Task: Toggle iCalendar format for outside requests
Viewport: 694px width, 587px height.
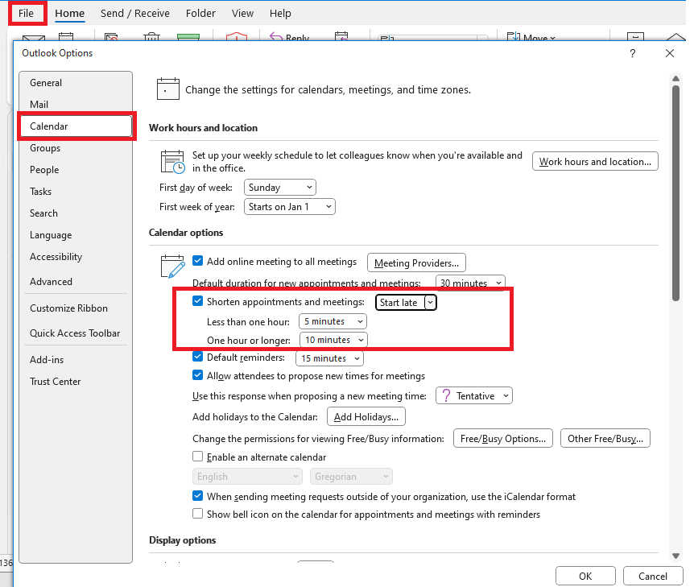Action: 198,496
